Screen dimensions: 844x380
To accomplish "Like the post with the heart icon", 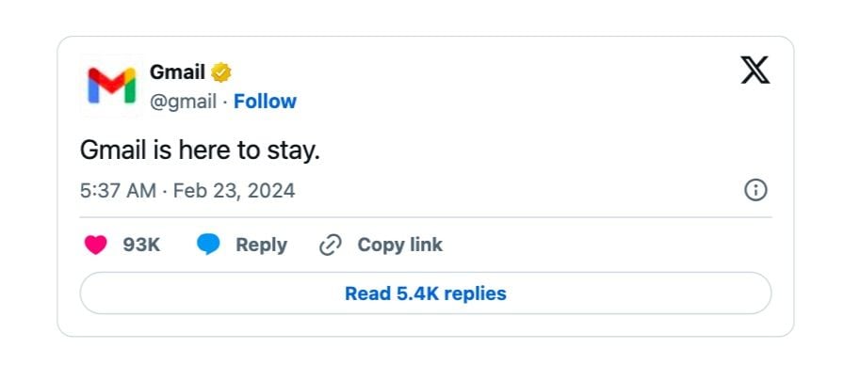I will [96, 245].
